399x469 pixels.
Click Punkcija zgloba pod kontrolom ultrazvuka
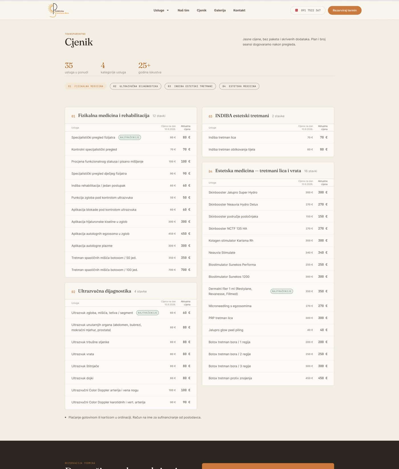tap(102, 198)
